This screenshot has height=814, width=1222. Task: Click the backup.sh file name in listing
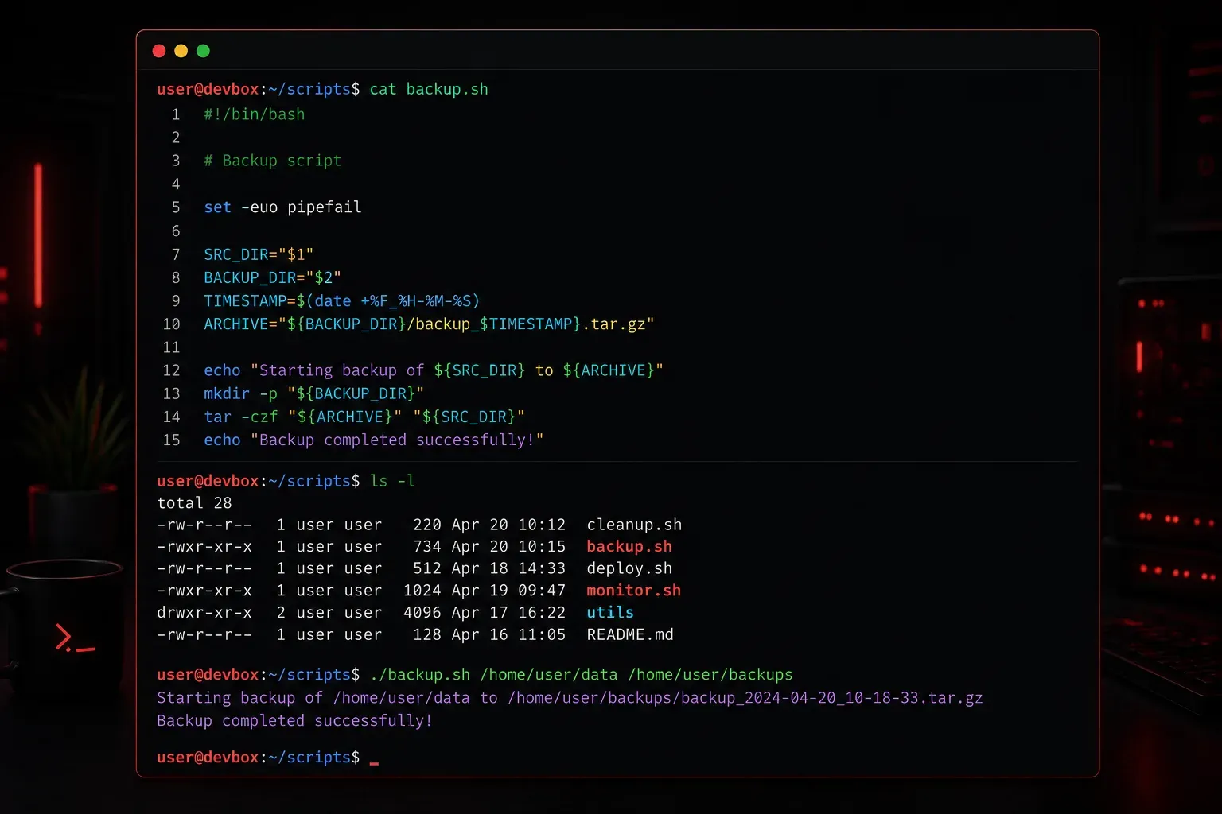(x=629, y=547)
